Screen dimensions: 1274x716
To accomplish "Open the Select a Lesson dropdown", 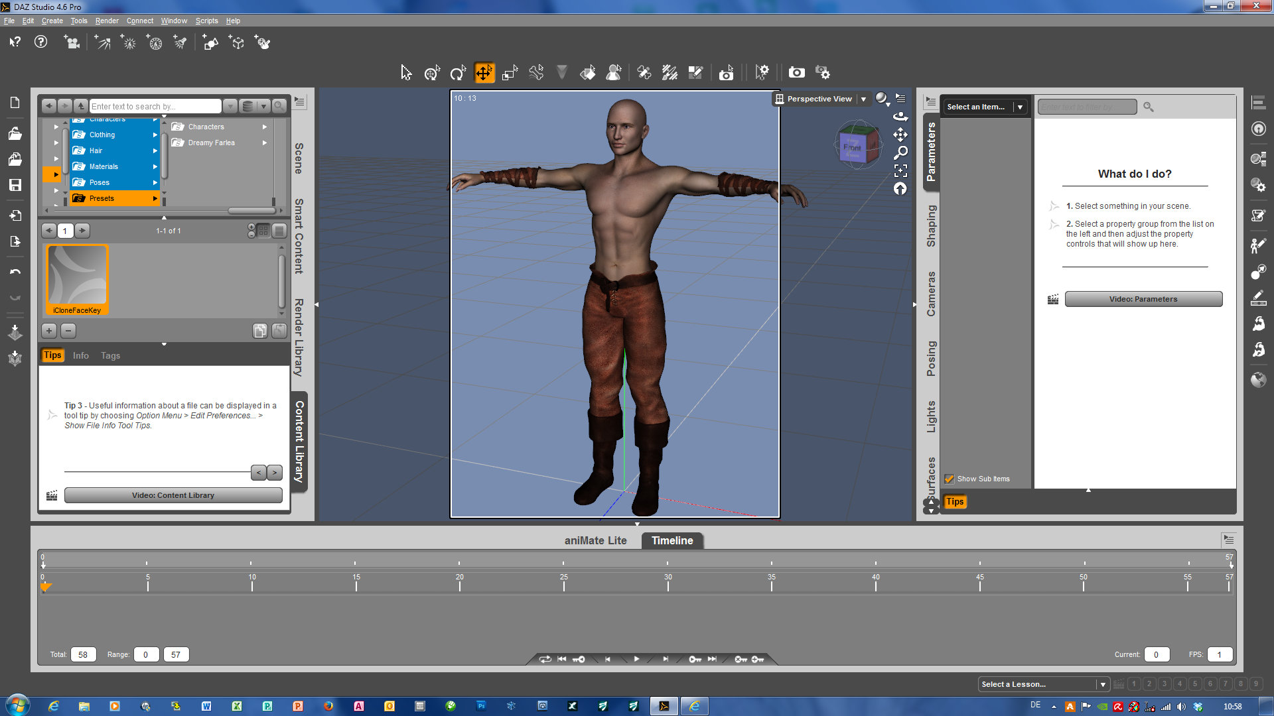I will 1103,684.
